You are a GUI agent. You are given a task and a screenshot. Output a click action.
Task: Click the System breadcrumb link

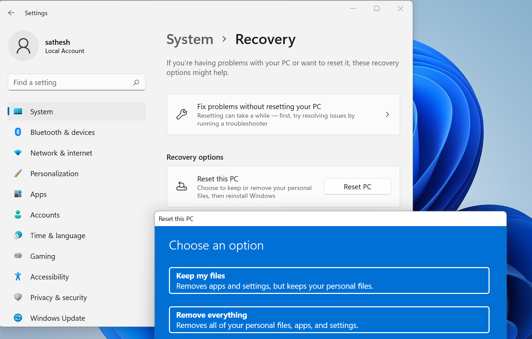coord(190,39)
